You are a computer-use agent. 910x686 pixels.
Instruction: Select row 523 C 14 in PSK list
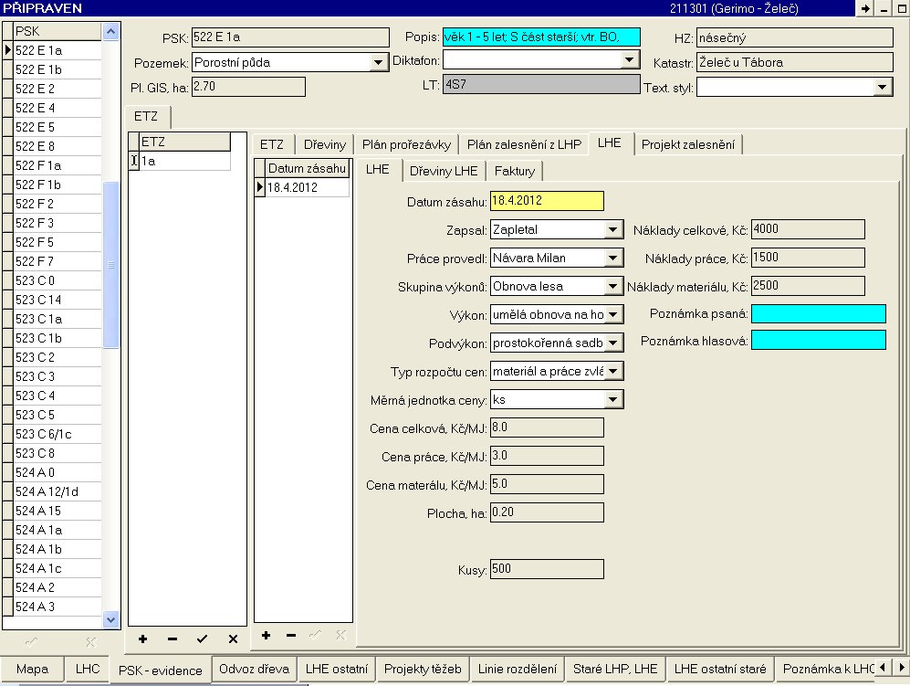(x=58, y=300)
